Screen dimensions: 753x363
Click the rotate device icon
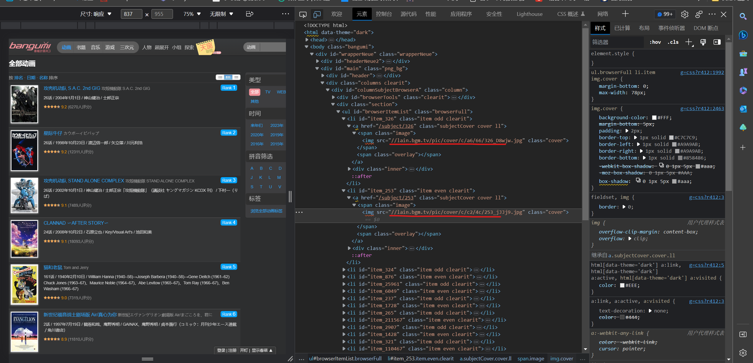tap(249, 14)
